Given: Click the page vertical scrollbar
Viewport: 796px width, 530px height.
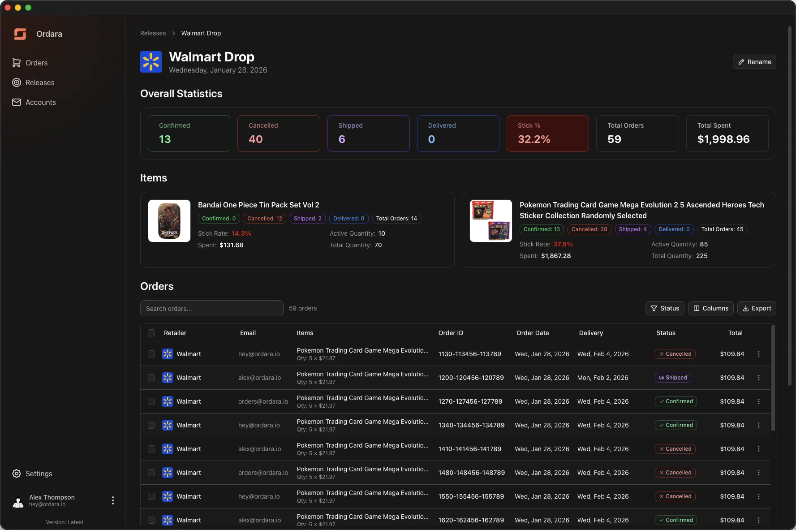Looking at the screenshot, I should pos(790,206).
